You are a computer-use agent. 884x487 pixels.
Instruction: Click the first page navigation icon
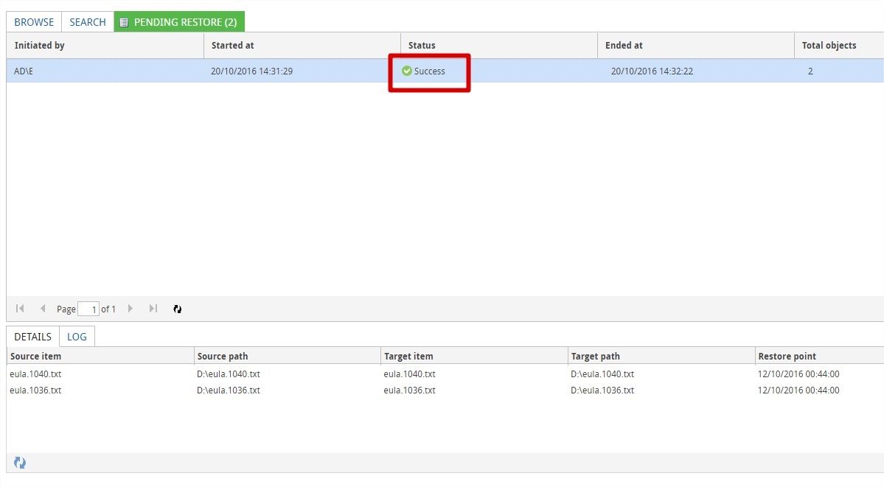pyautogui.click(x=20, y=309)
